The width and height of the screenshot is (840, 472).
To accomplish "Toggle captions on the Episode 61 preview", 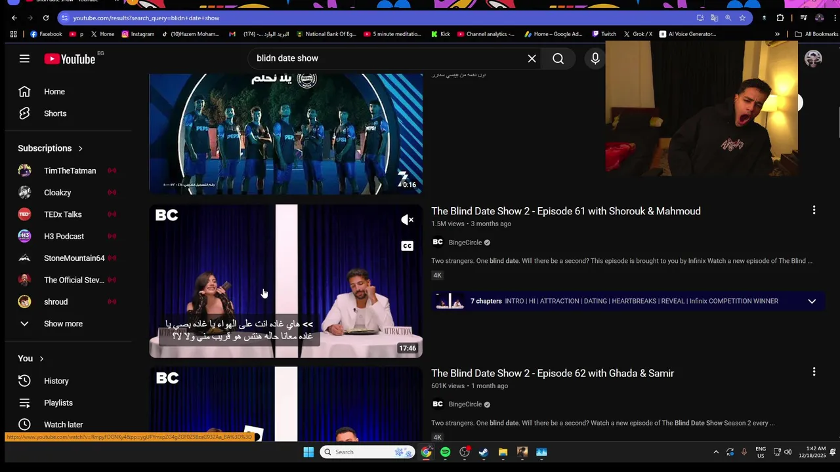I will pyautogui.click(x=408, y=246).
